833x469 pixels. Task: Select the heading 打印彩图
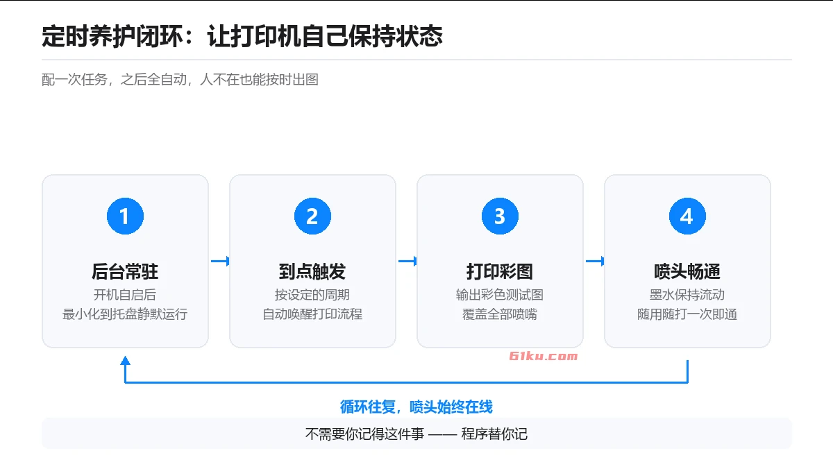500,271
